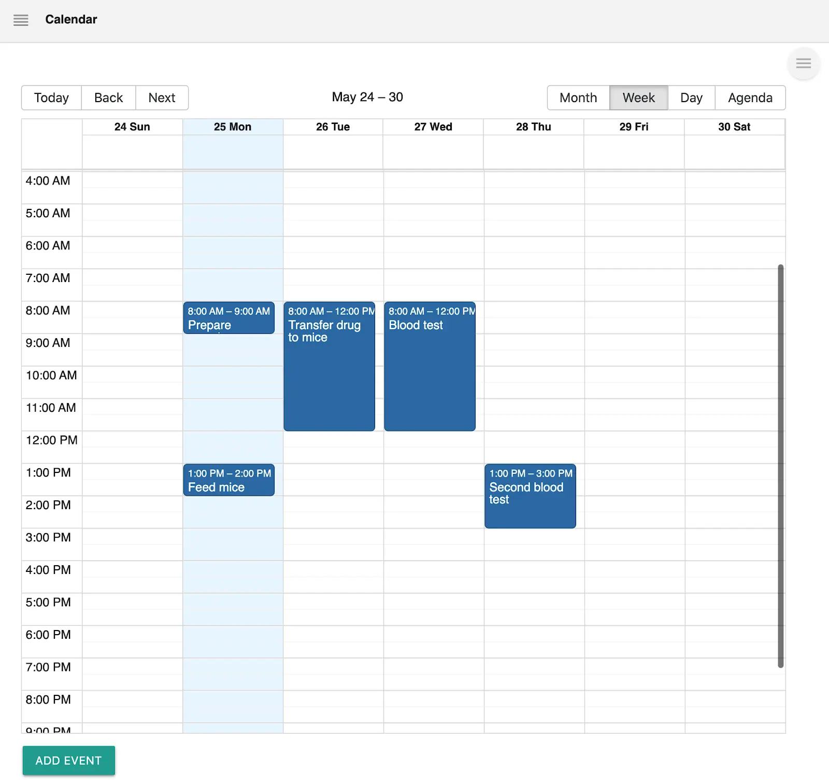Image resolution: width=829 pixels, height=784 pixels.
Task: Jump to Today in the calendar
Action: 51,98
